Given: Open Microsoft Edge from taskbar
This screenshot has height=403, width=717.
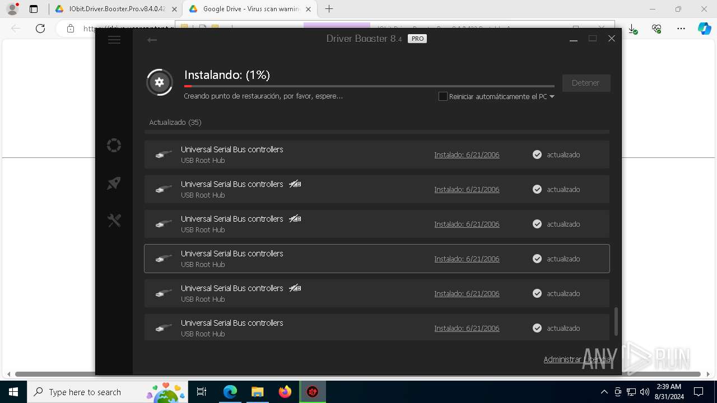Looking at the screenshot, I should pos(230,392).
